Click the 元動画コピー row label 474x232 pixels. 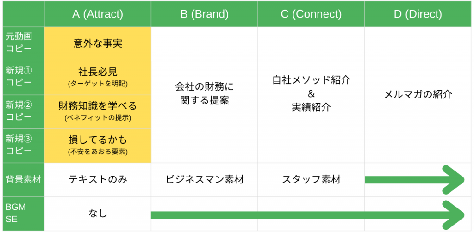tap(24, 44)
